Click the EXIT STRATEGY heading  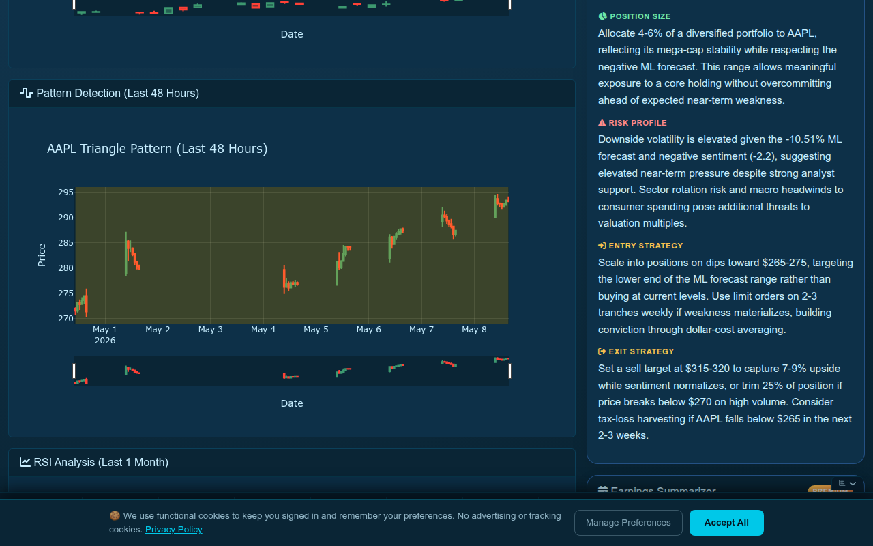pos(641,351)
